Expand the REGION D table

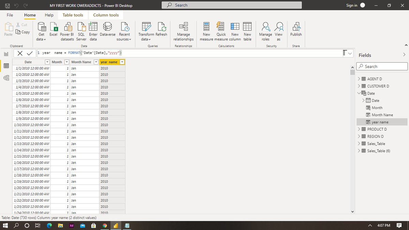(359, 136)
